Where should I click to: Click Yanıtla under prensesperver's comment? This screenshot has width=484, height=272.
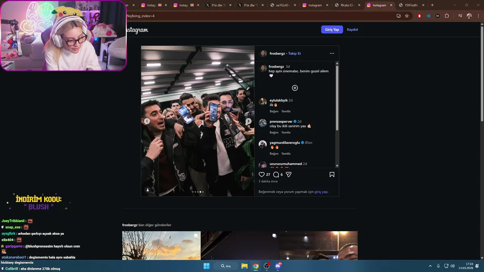tap(286, 133)
